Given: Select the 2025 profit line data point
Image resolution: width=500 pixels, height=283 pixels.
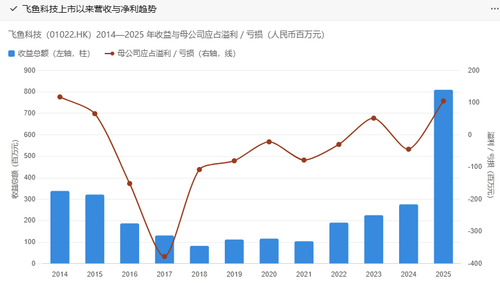Looking at the screenshot, I should [x=443, y=101].
